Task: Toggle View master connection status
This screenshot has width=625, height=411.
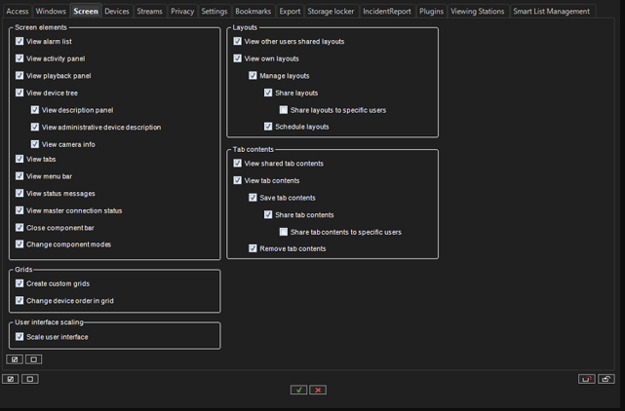Action: [x=20, y=209]
